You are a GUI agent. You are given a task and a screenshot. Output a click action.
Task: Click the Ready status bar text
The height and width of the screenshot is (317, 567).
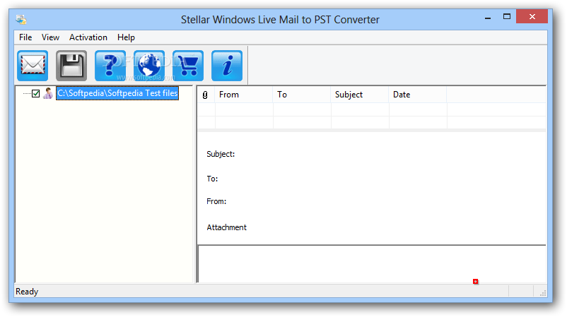tap(27, 292)
